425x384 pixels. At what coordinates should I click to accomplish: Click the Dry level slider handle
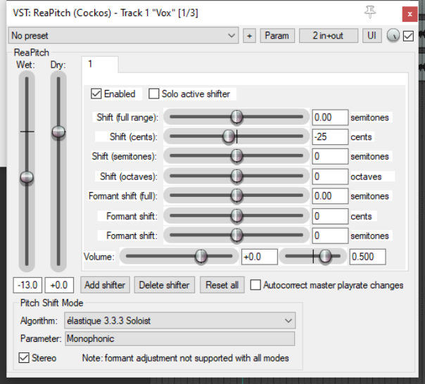click(58, 132)
